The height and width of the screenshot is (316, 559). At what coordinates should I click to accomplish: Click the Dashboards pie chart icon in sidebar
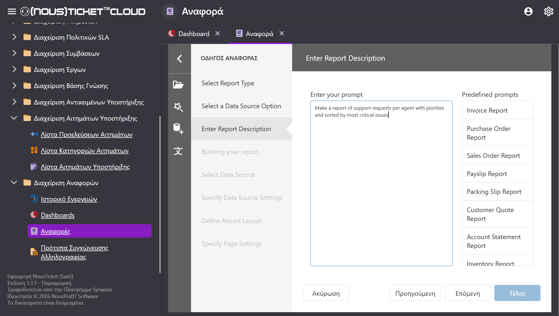(x=34, y=215)
